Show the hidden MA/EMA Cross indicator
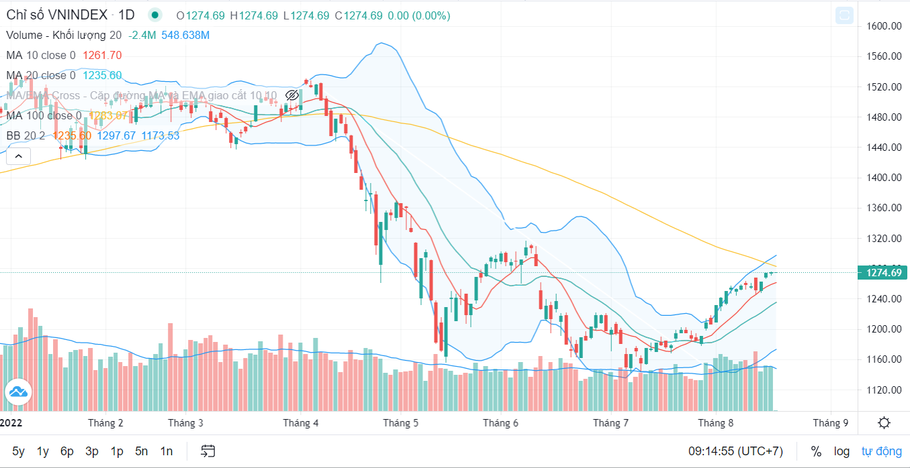 tap(291, 95)
